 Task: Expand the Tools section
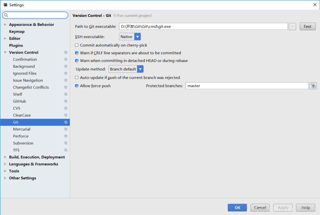(x=5, y=171)
